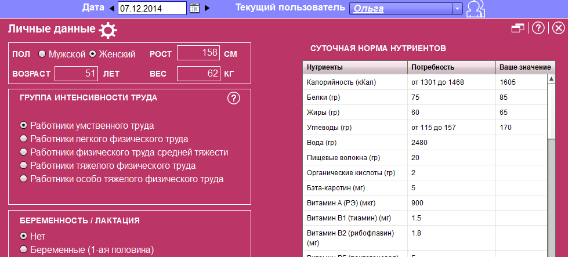
Task: Open the user profiles icon
Action: (x=476, y=8)
